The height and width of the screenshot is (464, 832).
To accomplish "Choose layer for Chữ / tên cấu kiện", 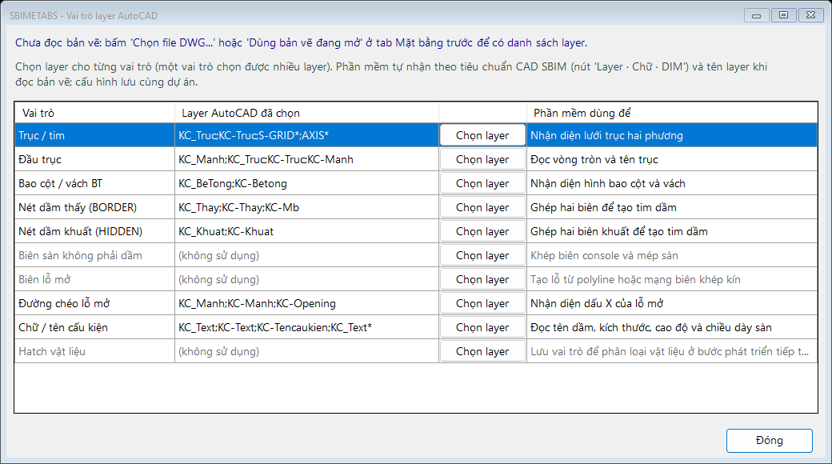I will click(x=482, y=327).
